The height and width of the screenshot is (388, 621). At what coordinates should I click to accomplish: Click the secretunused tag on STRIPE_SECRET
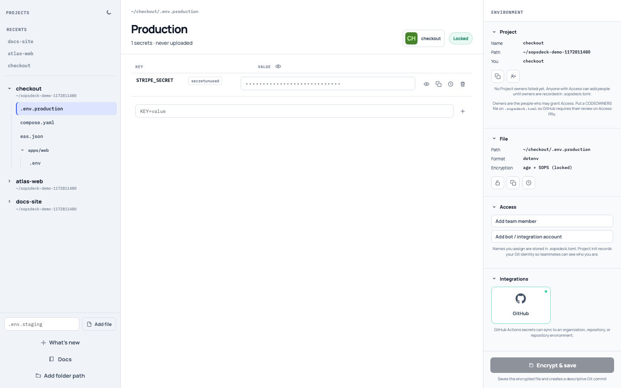205,81
